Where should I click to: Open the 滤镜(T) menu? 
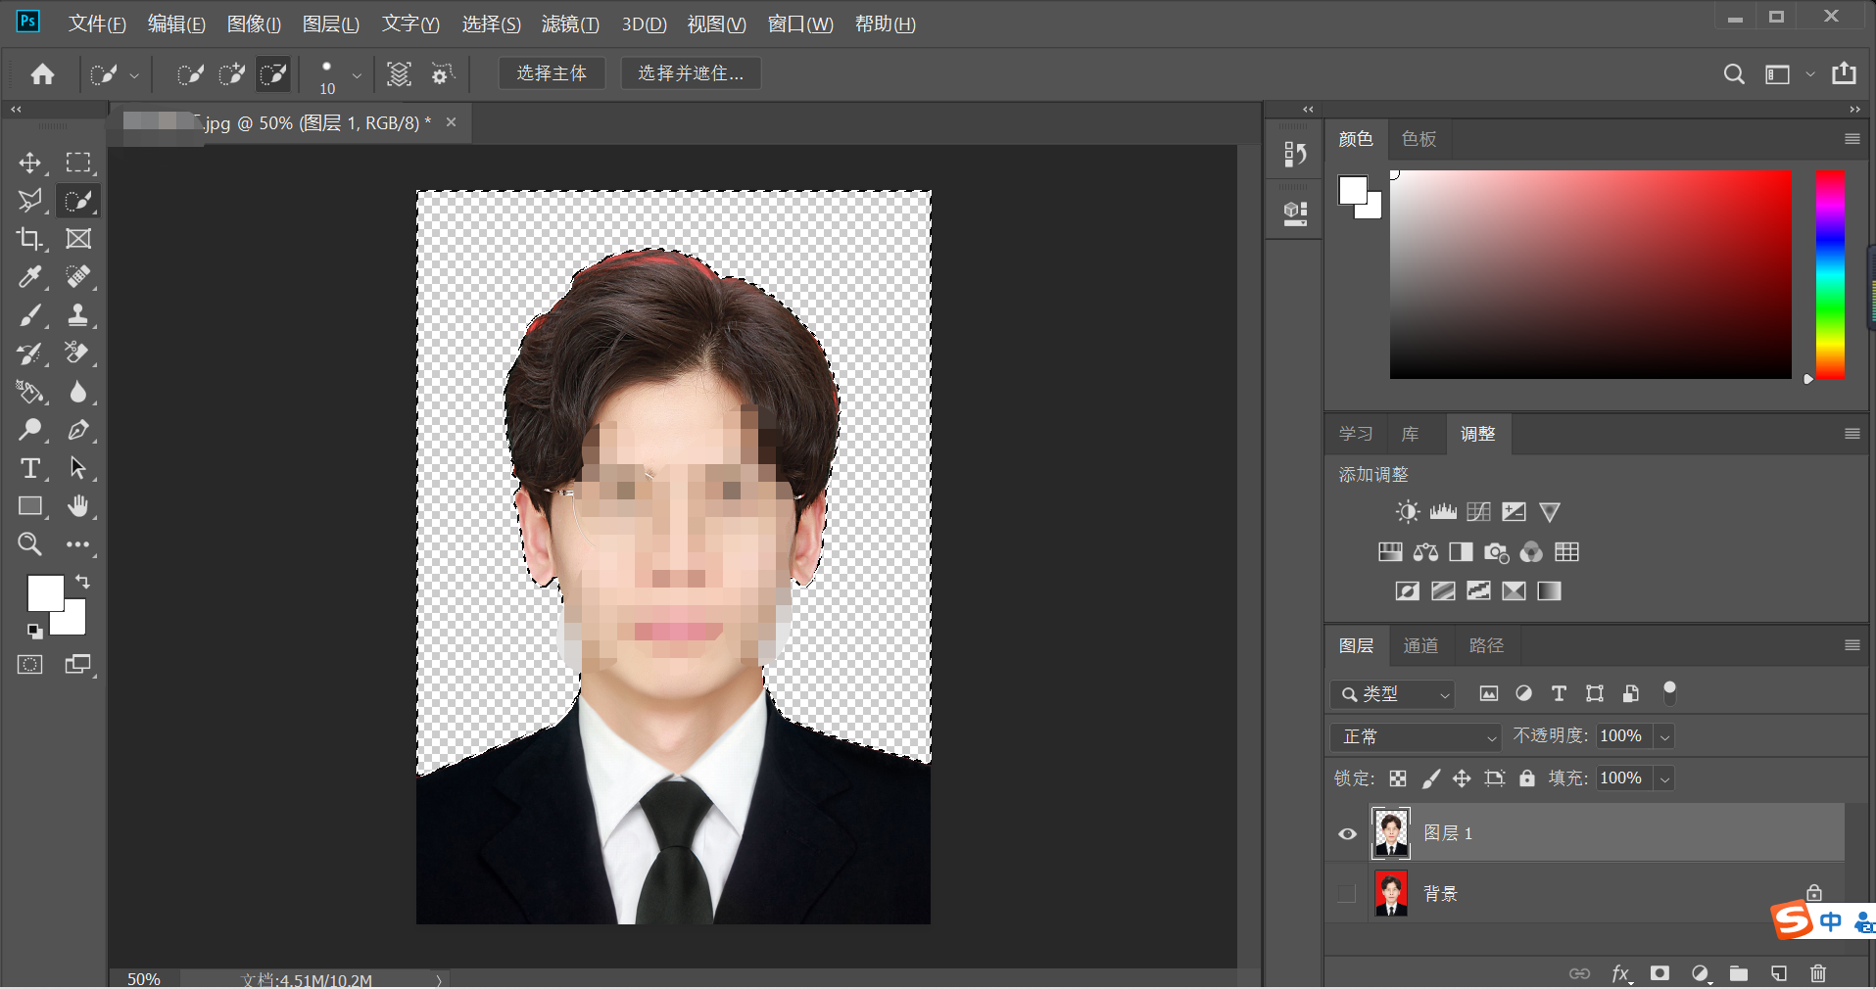[570, 24]
